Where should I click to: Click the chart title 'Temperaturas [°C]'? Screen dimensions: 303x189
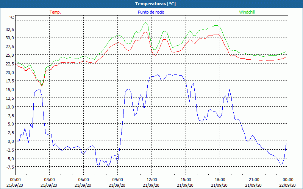(155, 4)
